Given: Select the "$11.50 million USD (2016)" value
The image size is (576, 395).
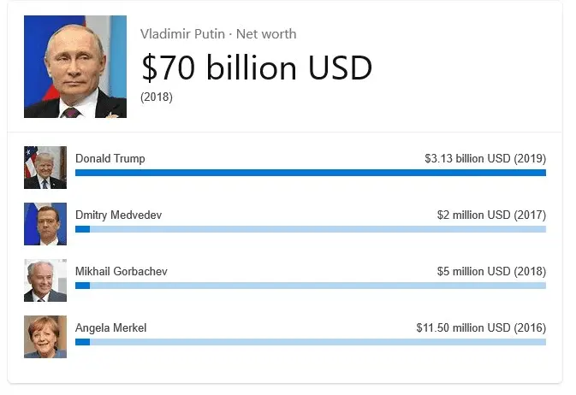Looking at the screenshot, I should (481, 327).
